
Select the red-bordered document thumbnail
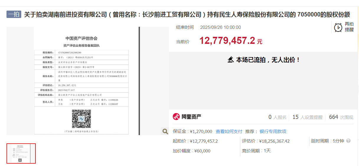point(21,153)
